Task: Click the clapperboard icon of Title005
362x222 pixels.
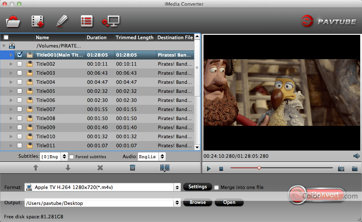Action: pyautogui.click(x=29, y=91)
